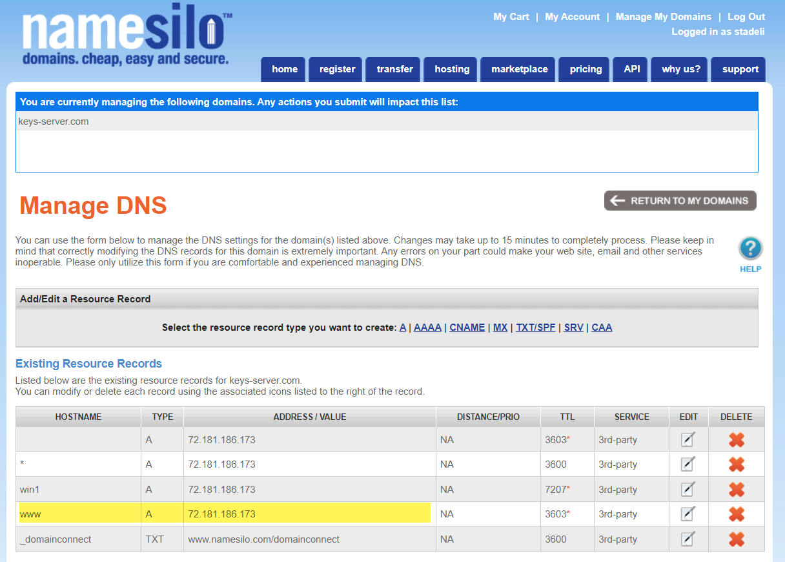Click the HELP text link
This screenshot has height=562, width=785.
[x=751, y=269]
